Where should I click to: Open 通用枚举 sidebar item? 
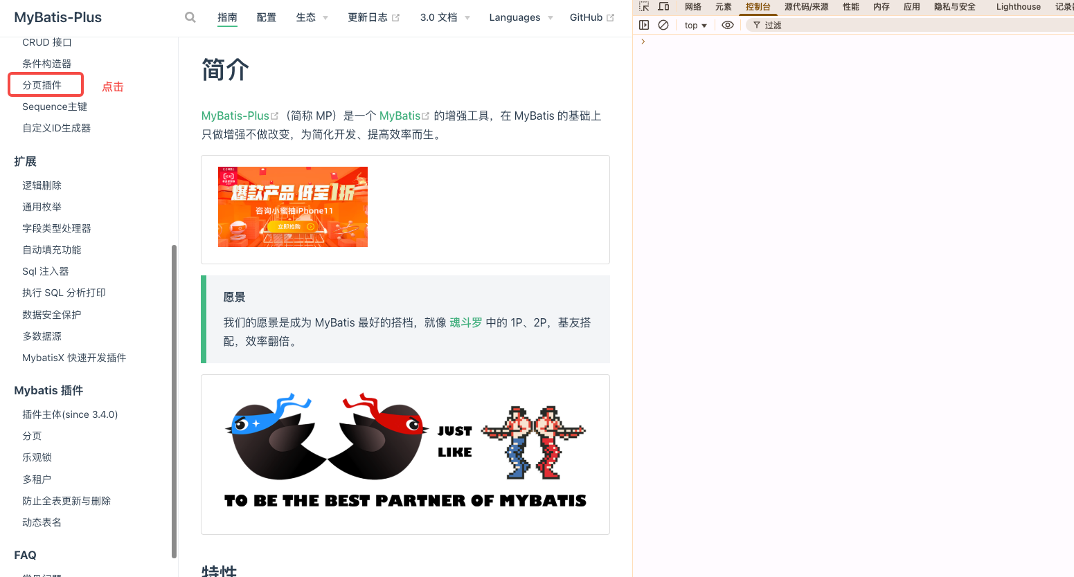42,207
